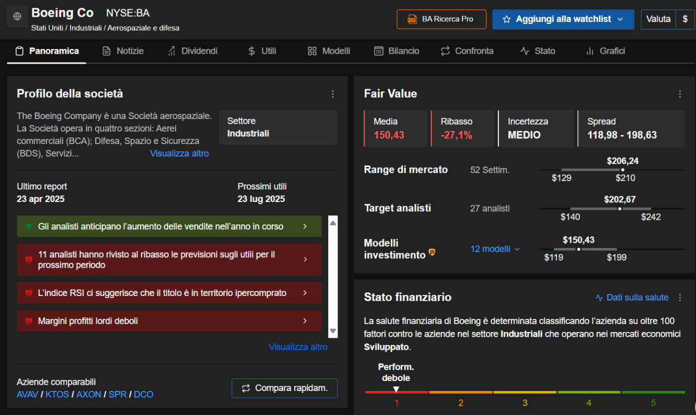Image resolution: width=696 pixels, height=415 pixels.
Task: Click the dollar icon on the Utili tab
Action: point(251,51)
